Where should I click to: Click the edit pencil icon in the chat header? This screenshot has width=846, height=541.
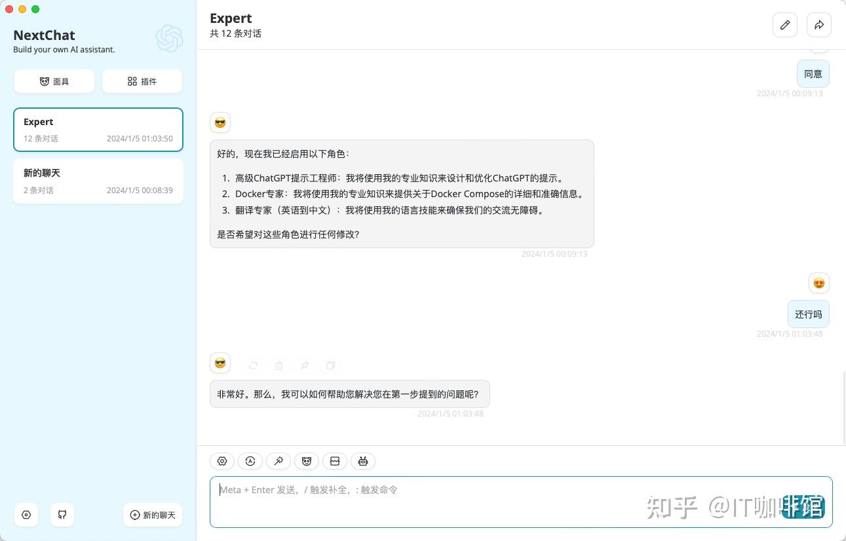point(785,25)
